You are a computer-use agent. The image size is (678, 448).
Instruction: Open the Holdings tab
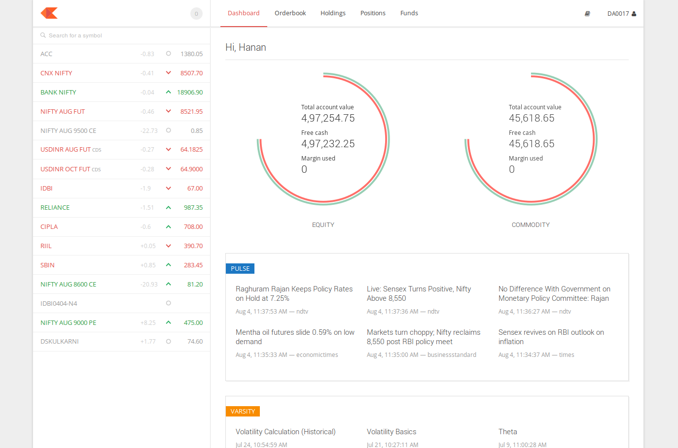point(333,13)
